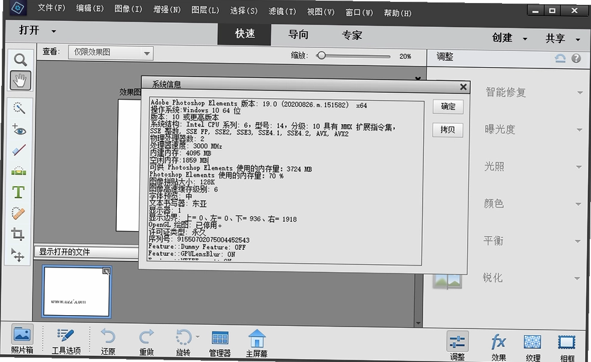Click the 还原 undo icon
Image resolution: width=591 pixels, height=362 pixels.
tap(108, 342)
